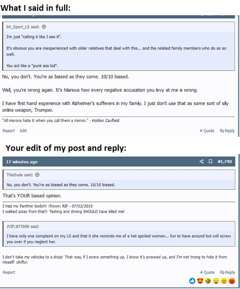
Task: Reply to post #1,740
Action: click(x=227, y=272)
